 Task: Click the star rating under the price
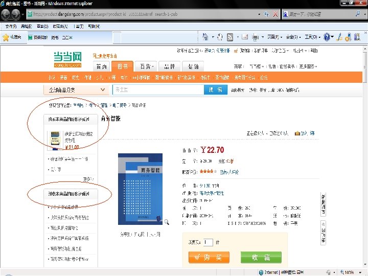[x=208, y=172]
